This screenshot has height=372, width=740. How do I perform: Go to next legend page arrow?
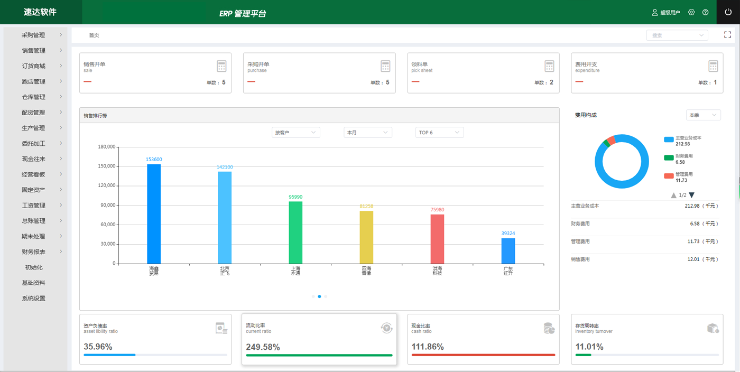point(691,195)
